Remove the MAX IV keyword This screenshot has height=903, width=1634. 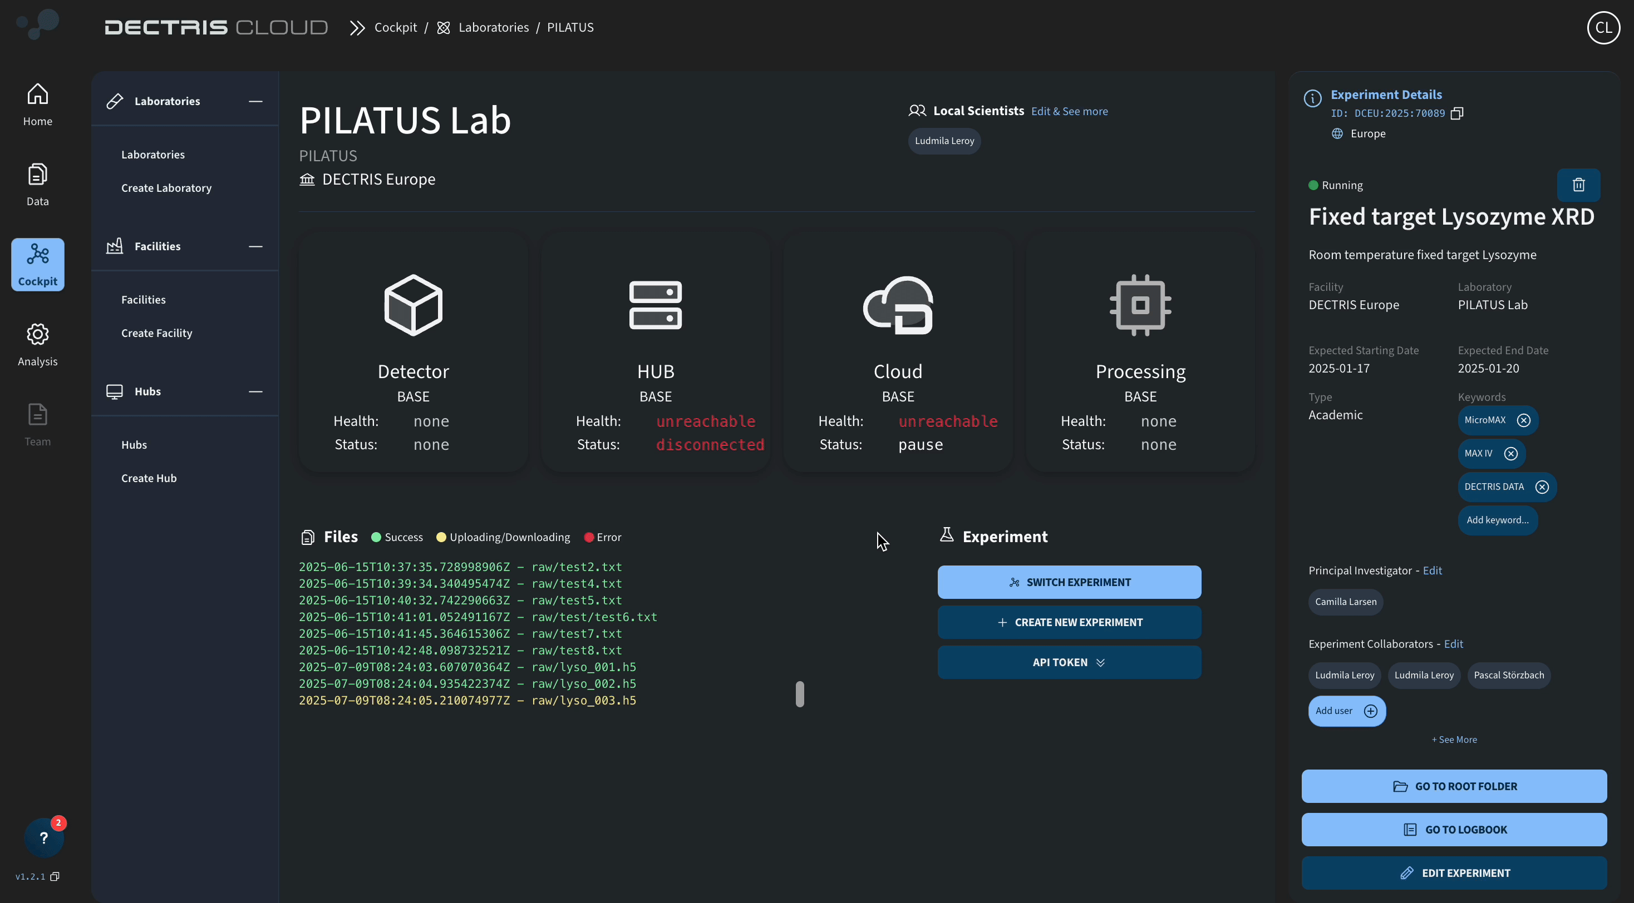click(1510, 454)
